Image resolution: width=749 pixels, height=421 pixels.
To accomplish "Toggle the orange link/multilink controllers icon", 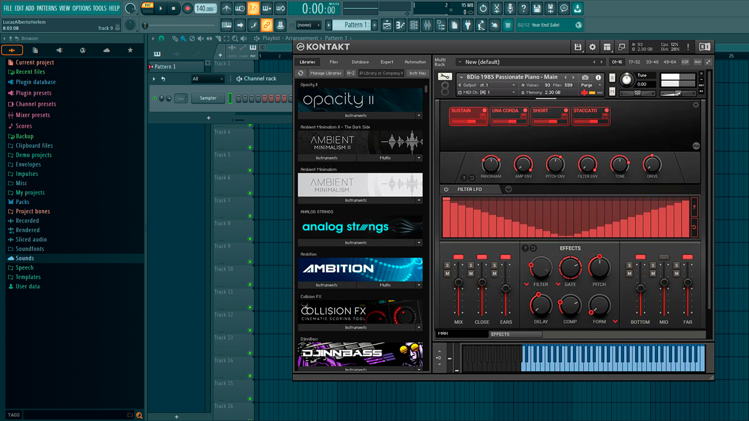I will (266, 25).
